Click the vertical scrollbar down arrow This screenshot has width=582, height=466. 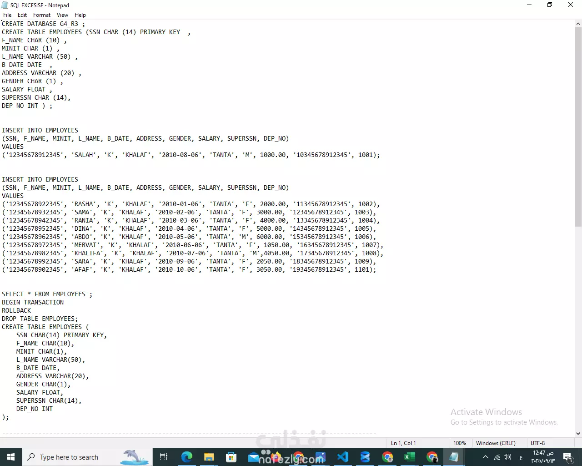click(x=578, y=434)
